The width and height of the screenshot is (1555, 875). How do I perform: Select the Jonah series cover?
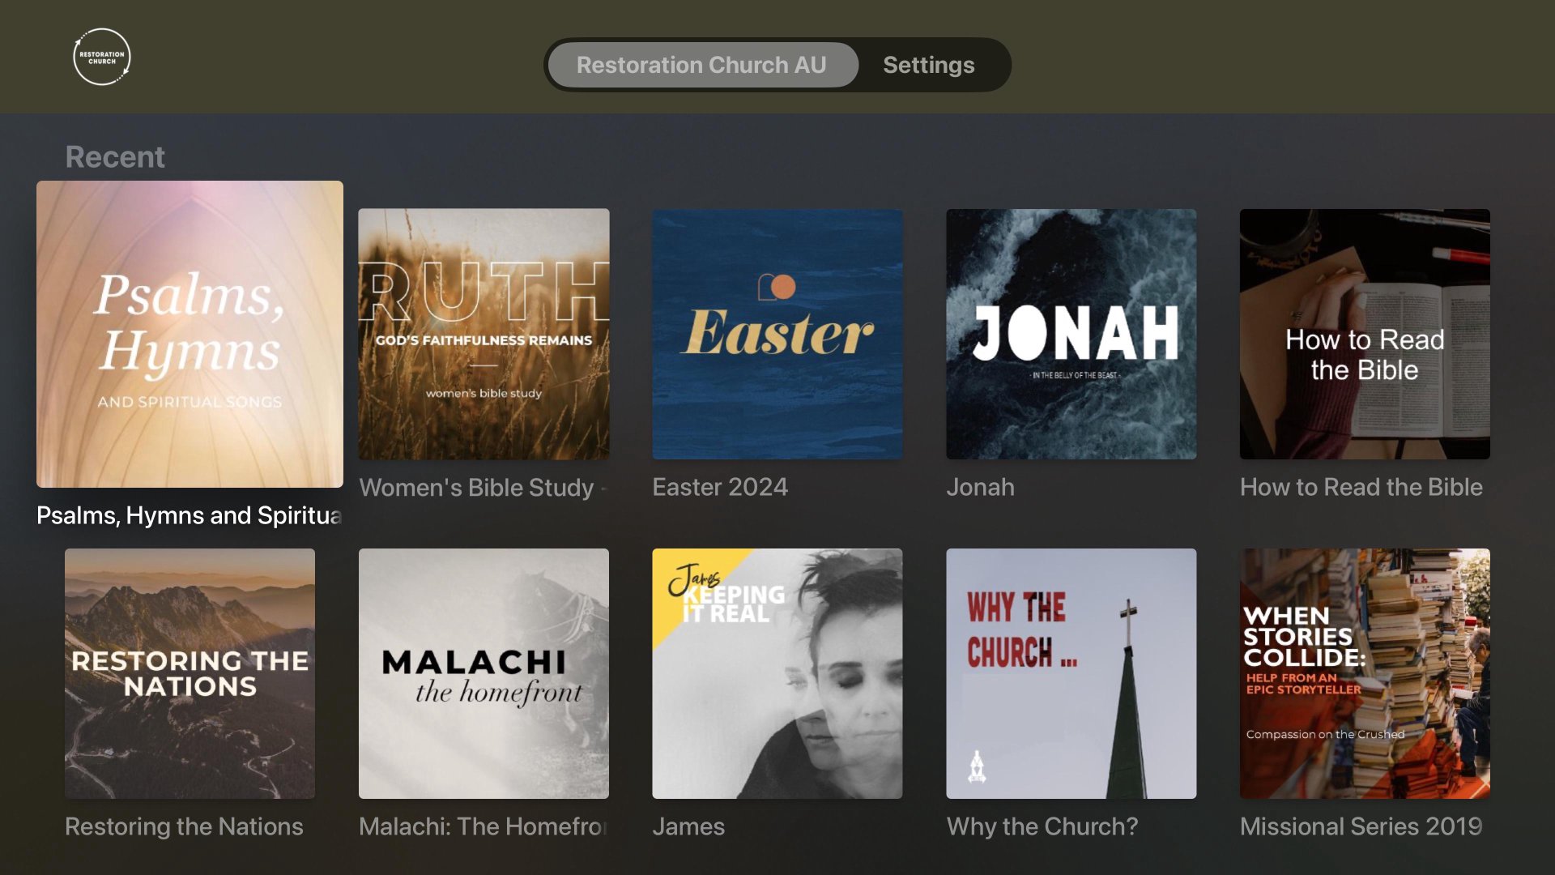pyautogui.click(x=1071, y=334)
